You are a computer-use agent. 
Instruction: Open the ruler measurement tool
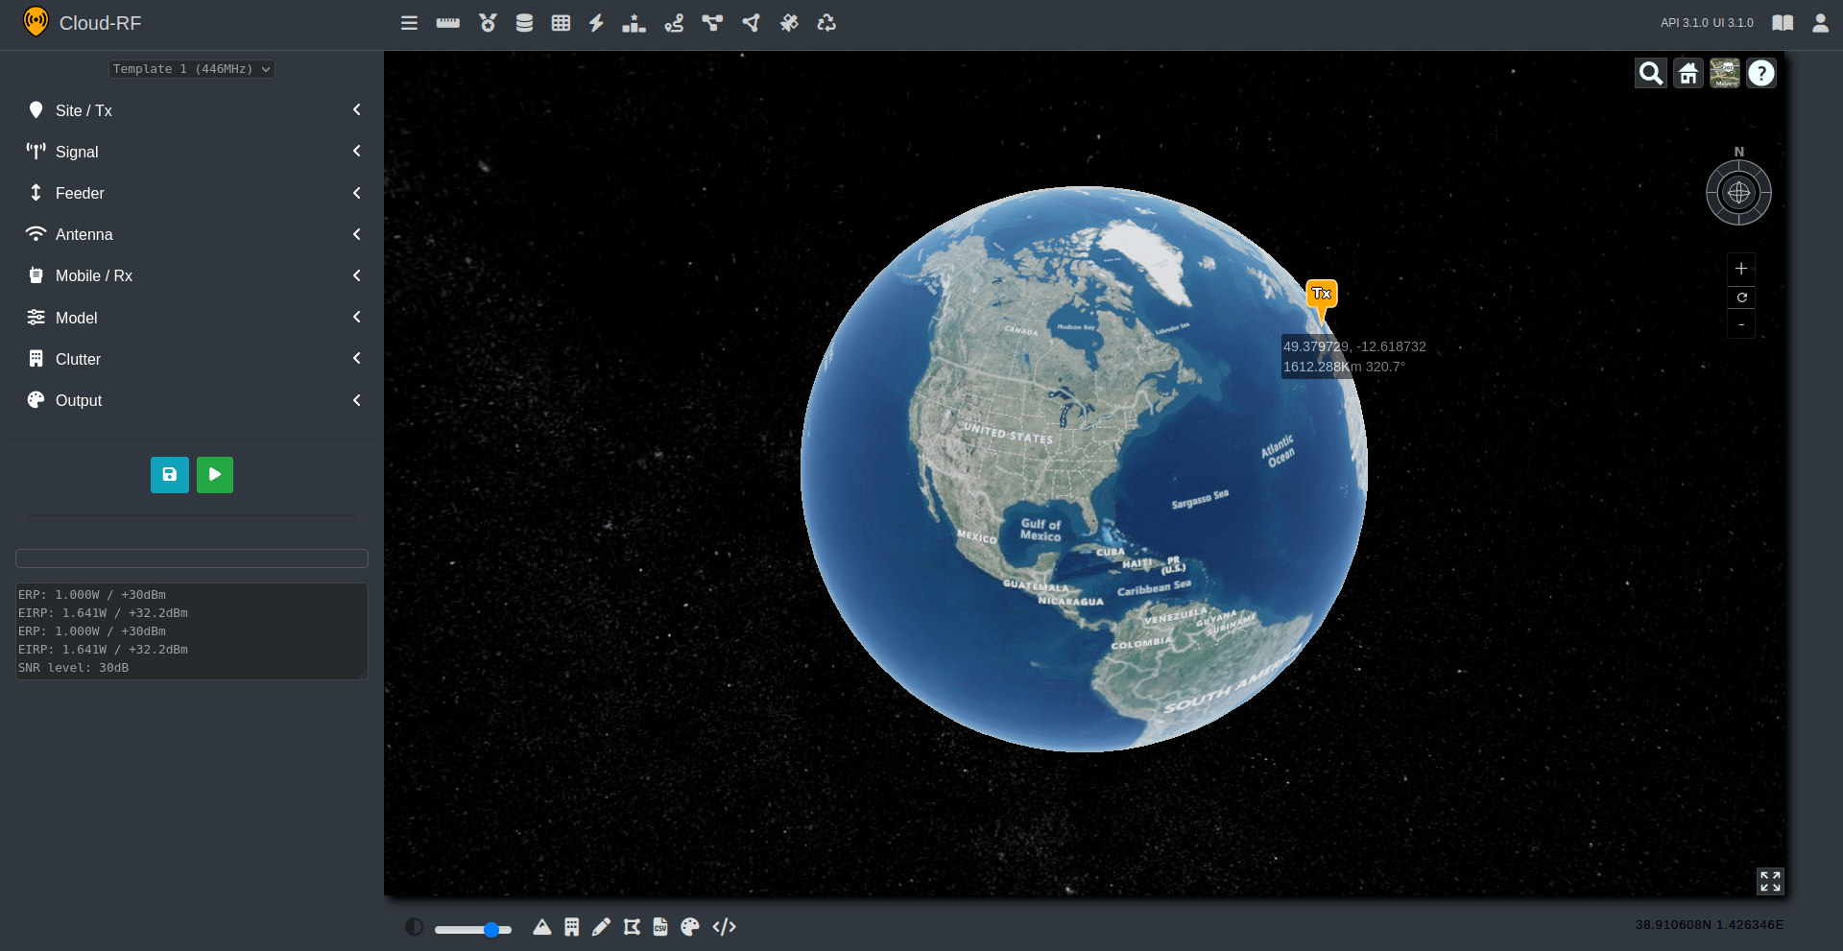coord(447,23)
